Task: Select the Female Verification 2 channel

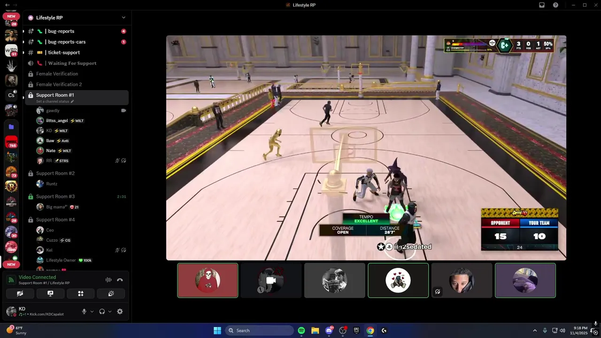Action: coord(76,84)
